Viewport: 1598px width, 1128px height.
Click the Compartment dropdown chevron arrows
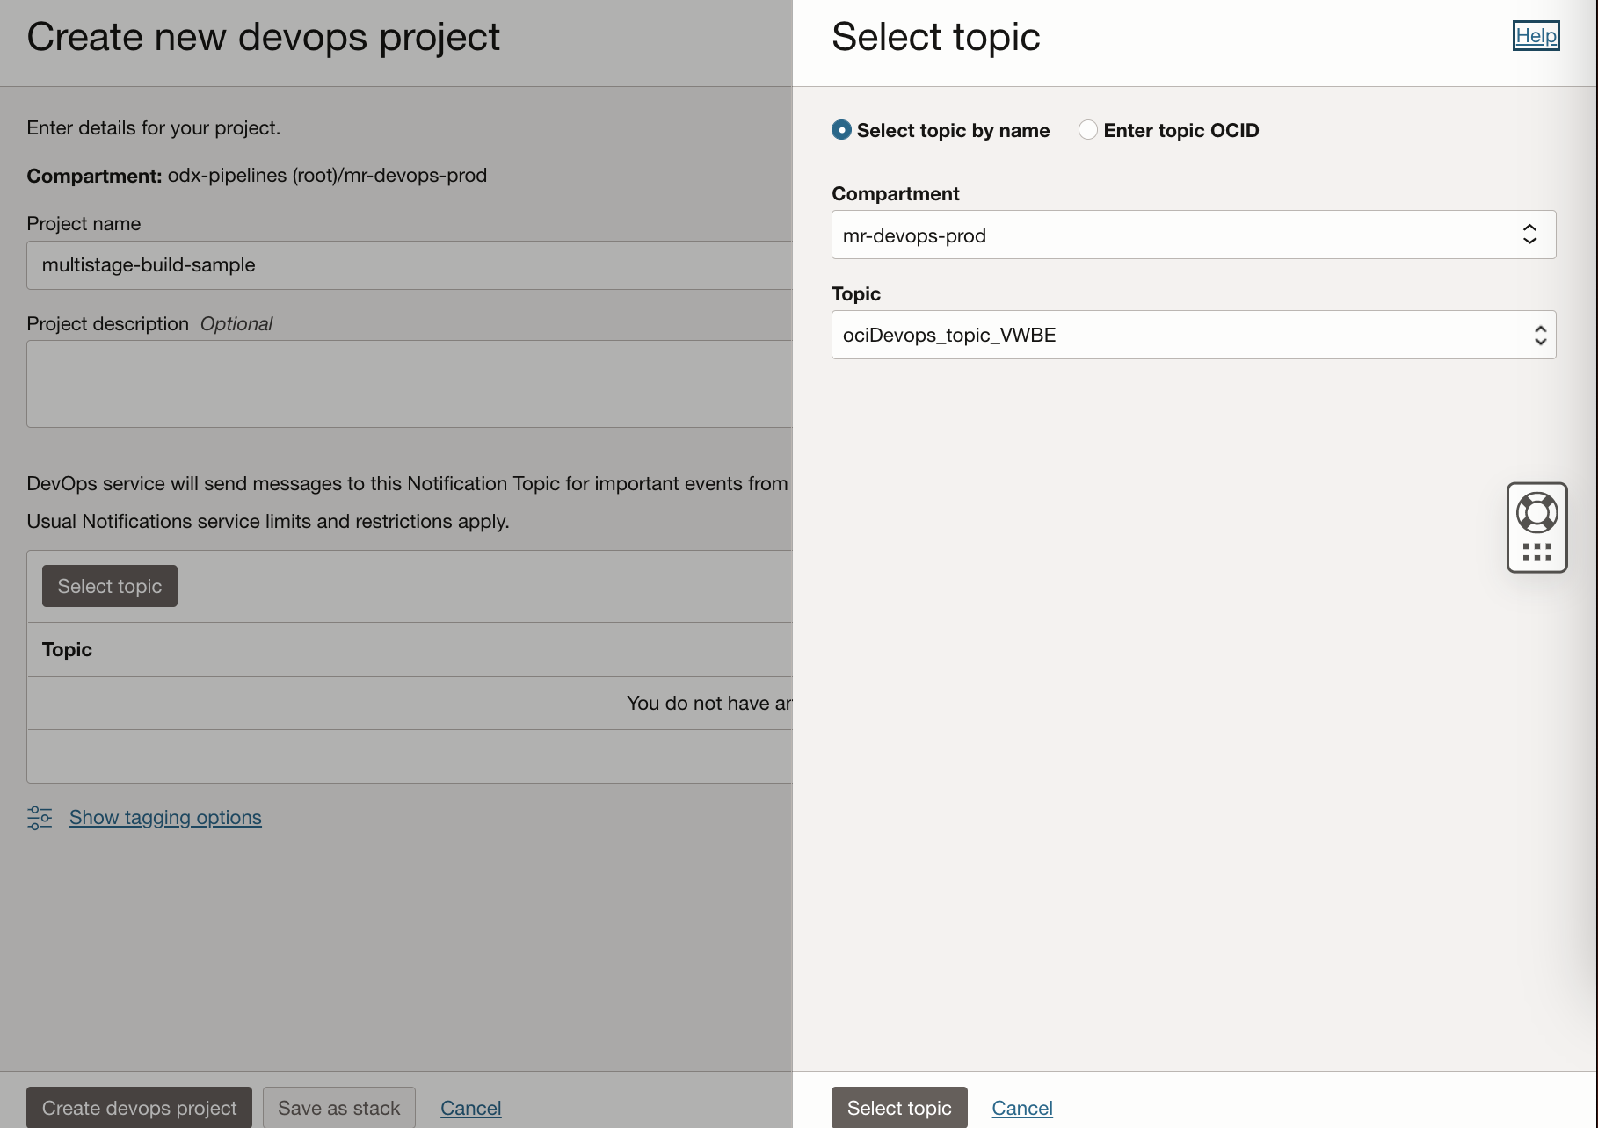click(1529, 235)
